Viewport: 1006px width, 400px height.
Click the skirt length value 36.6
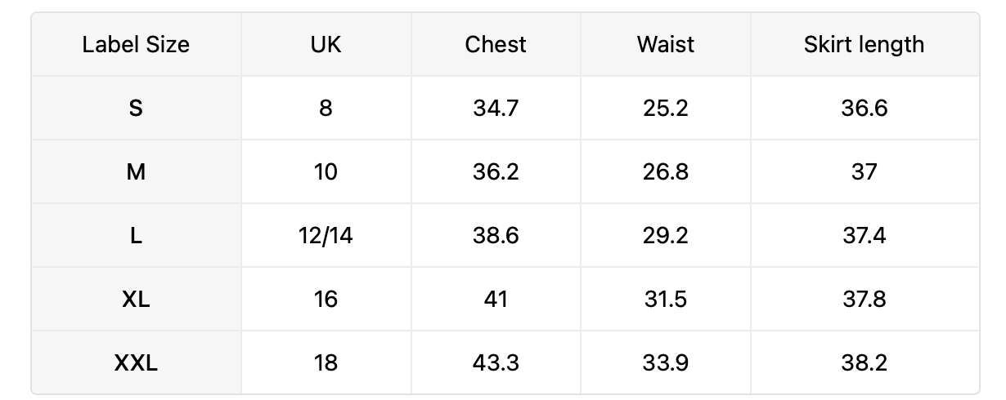tap(865, 108)
